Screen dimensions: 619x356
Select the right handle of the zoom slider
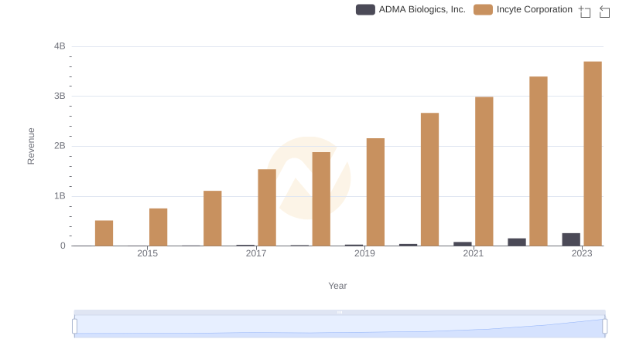click(x=604, y=327)
